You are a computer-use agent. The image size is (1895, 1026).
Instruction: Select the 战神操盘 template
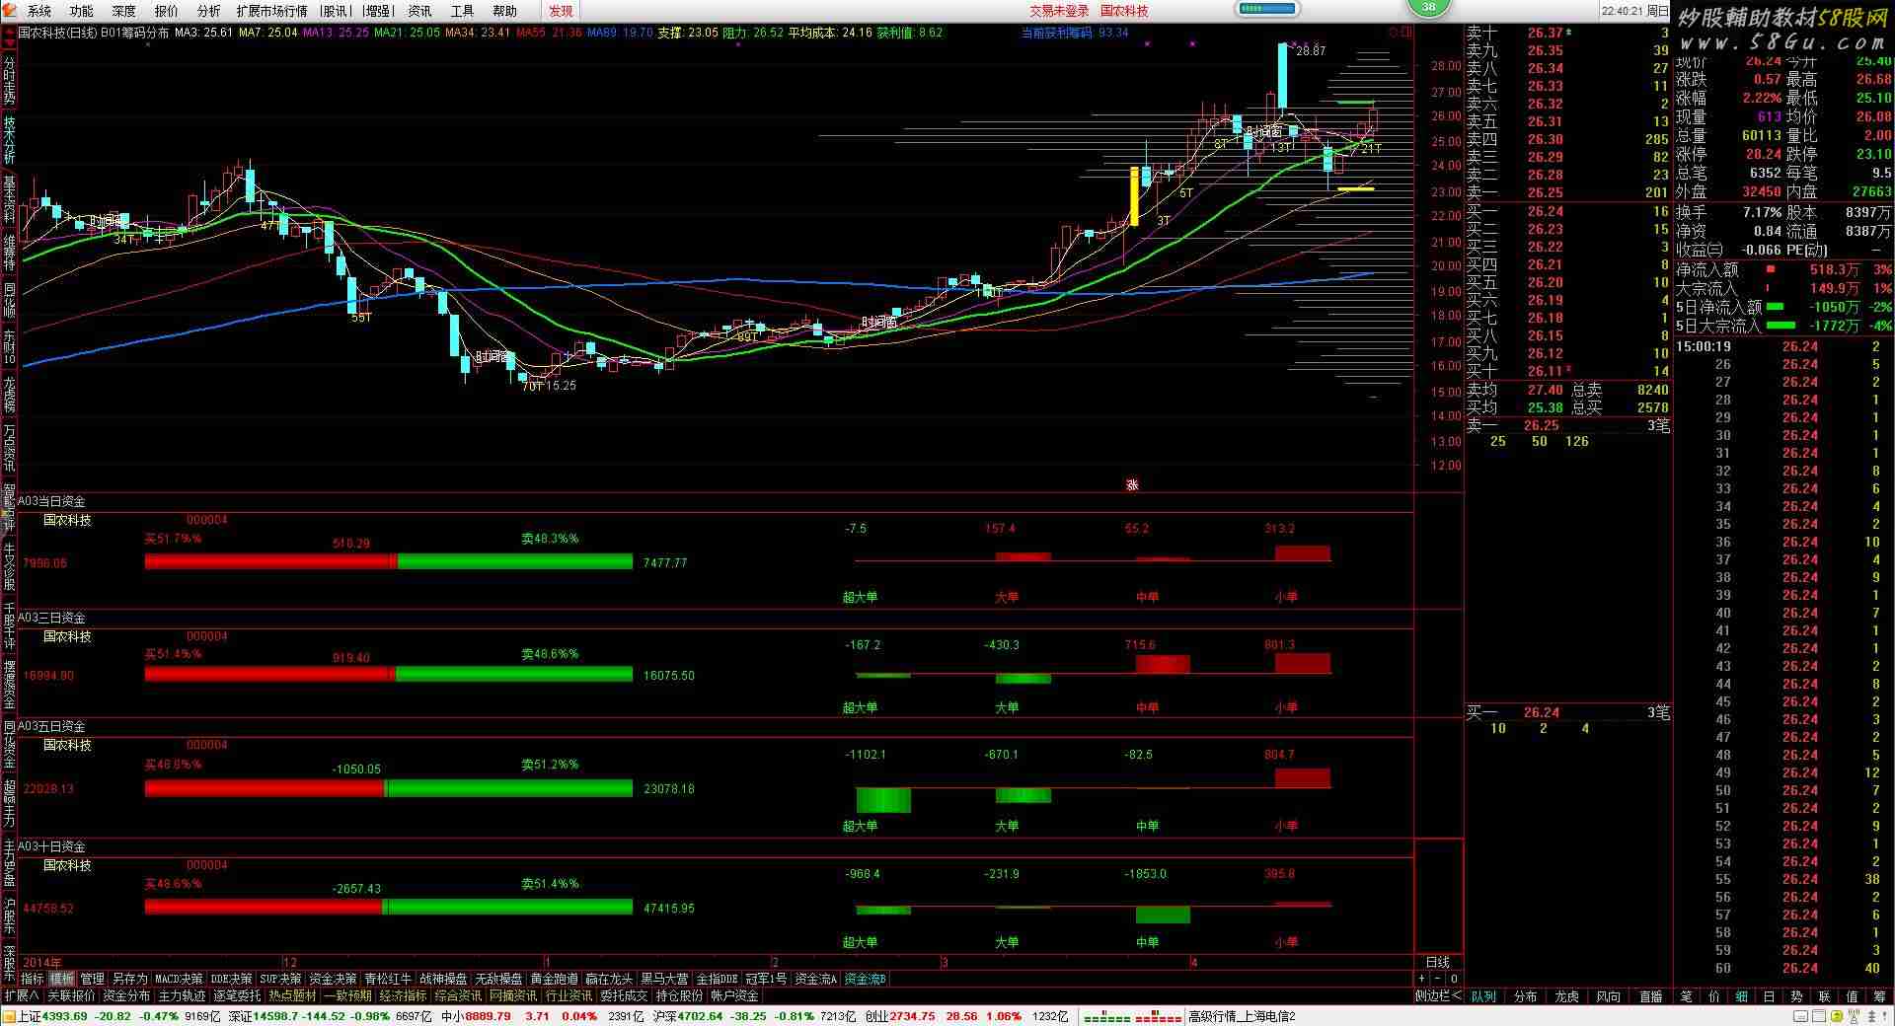pos(443,980)
